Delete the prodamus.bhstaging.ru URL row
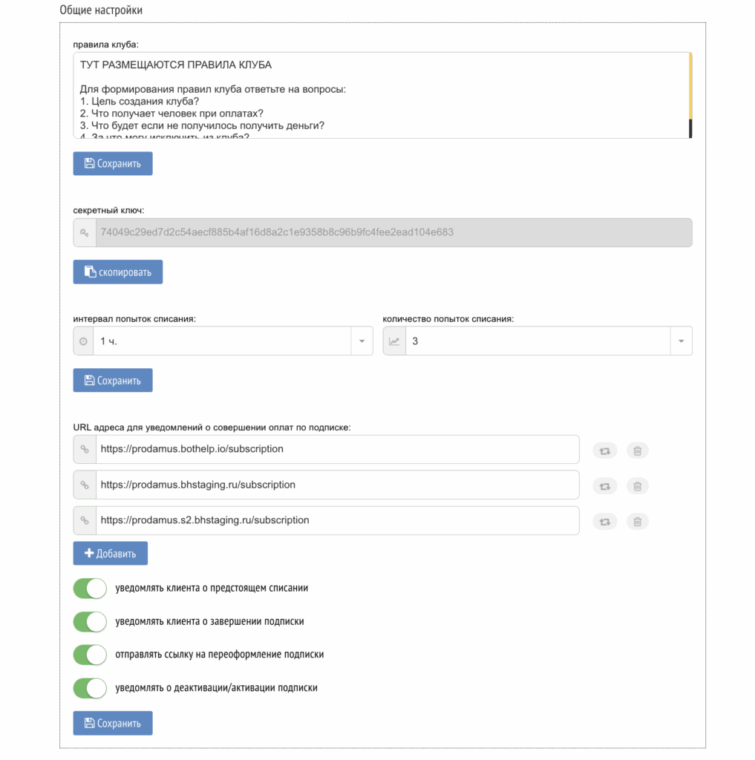Image resolution: width=755 pixels, height=760 pixels. pos(637,486)
